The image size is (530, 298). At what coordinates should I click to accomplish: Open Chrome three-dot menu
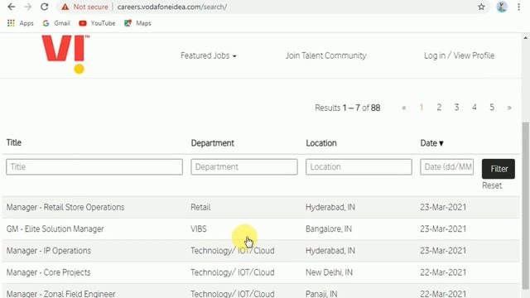point(519,7)
